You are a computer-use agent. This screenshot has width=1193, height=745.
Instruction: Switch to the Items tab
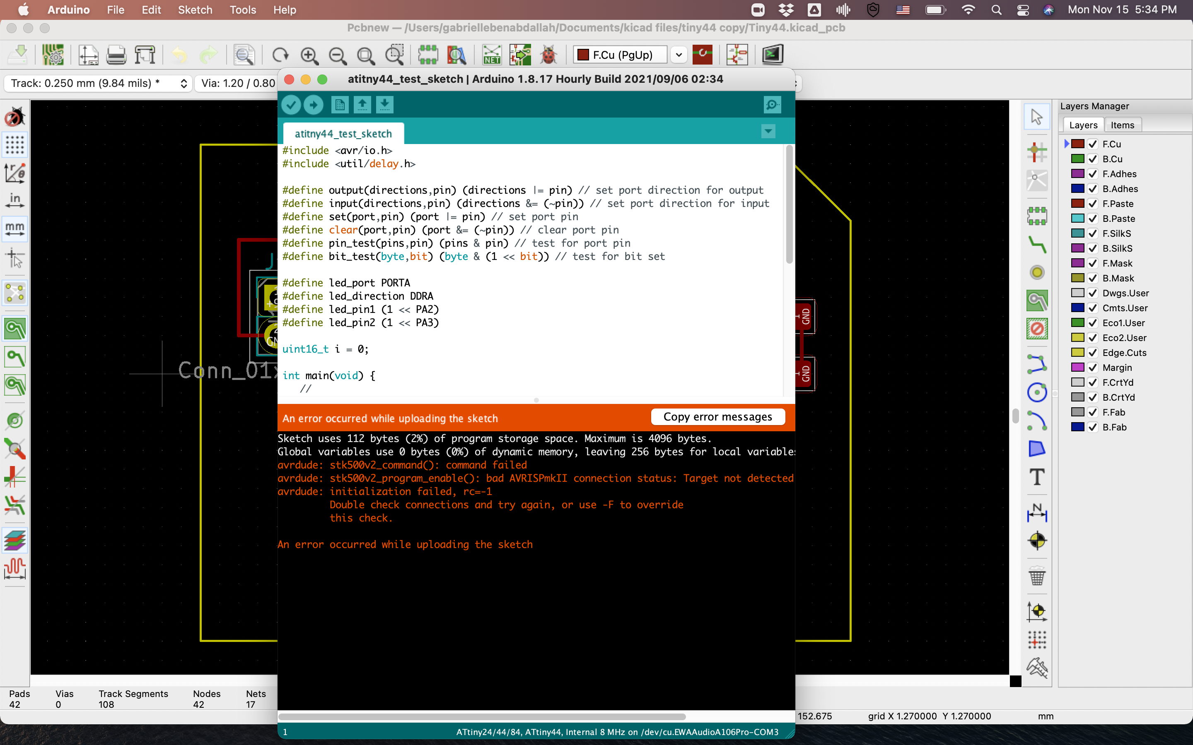tap(1122, 125)
